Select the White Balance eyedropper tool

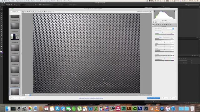(x=27, y=12)
